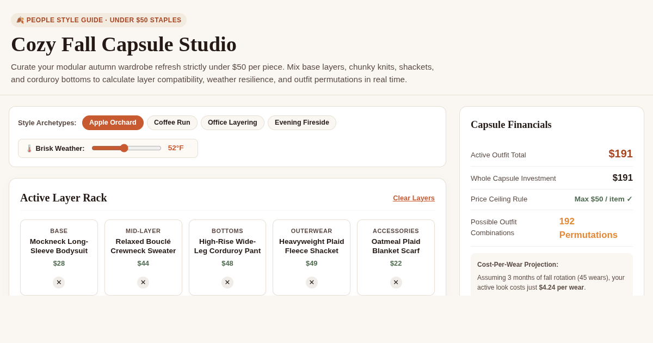Click the Cozy Fall Capsule Studio title

click(x=124, y=44)
